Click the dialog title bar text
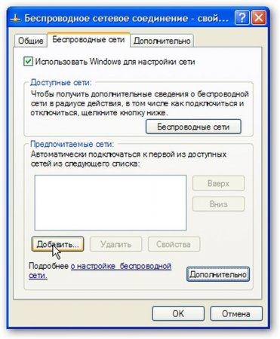 point(127,19)
